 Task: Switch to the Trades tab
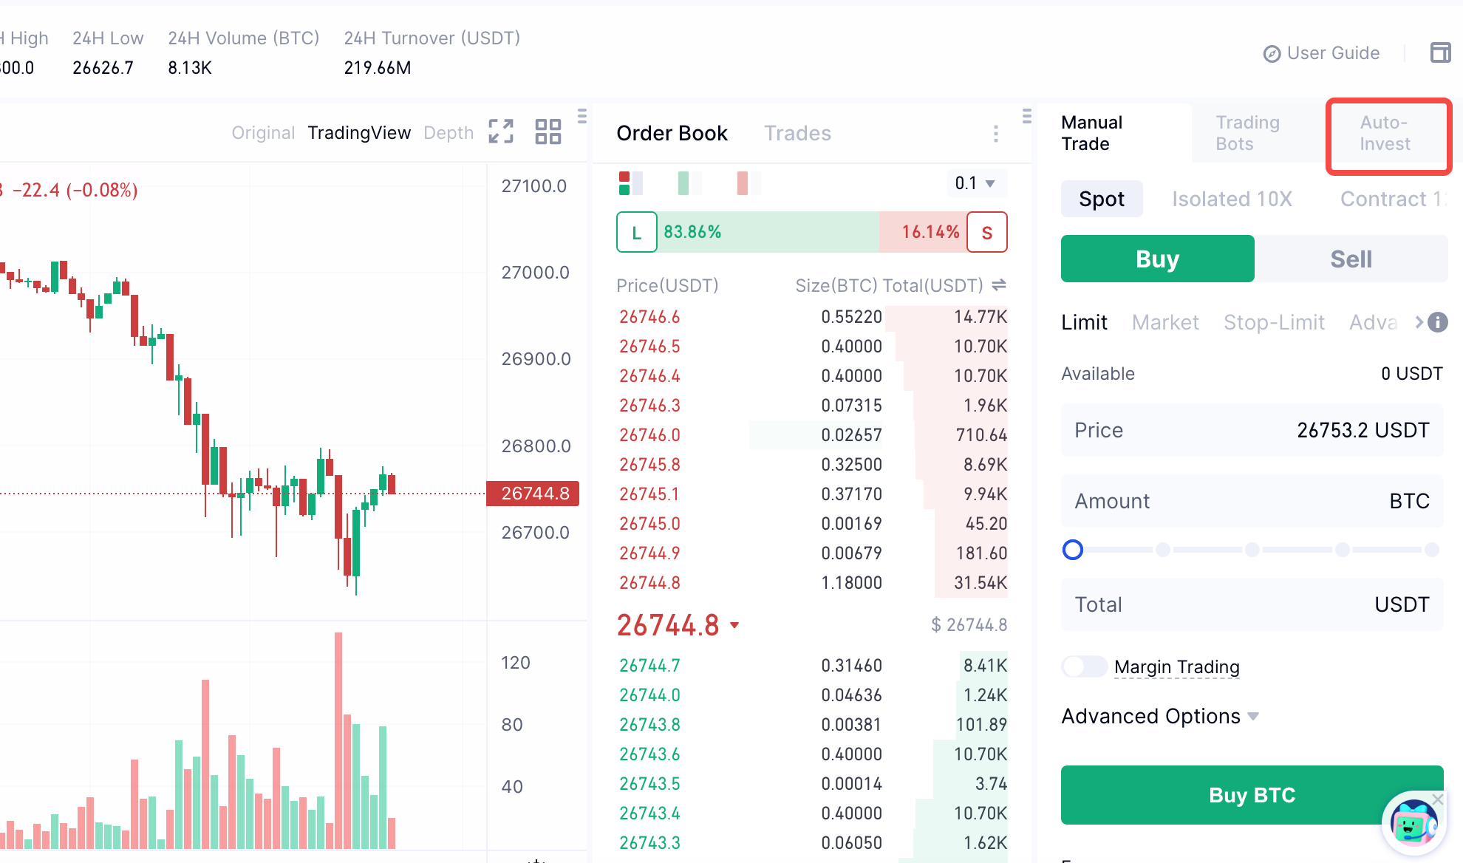[797, 133]
